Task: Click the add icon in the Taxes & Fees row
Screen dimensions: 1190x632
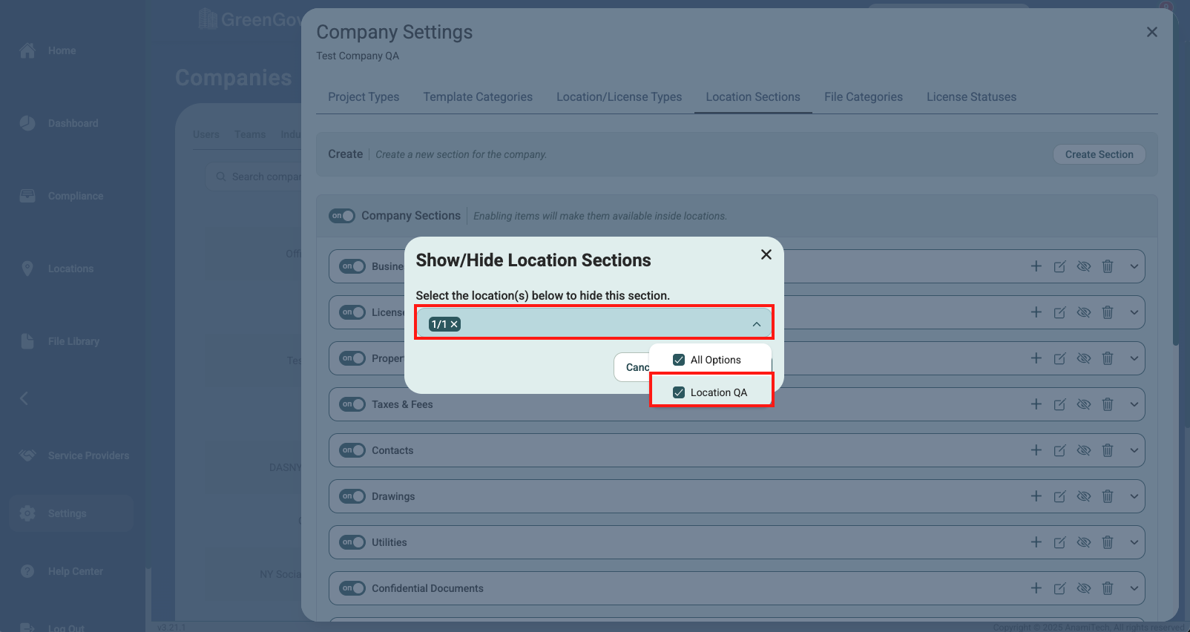Action: (1036, 404)
